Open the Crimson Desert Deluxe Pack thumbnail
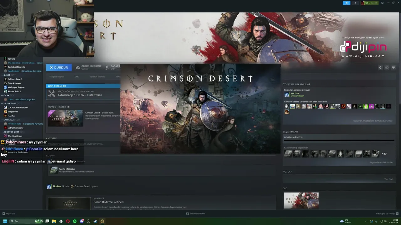This screenshot has height=225, width=401. point(65,118)
